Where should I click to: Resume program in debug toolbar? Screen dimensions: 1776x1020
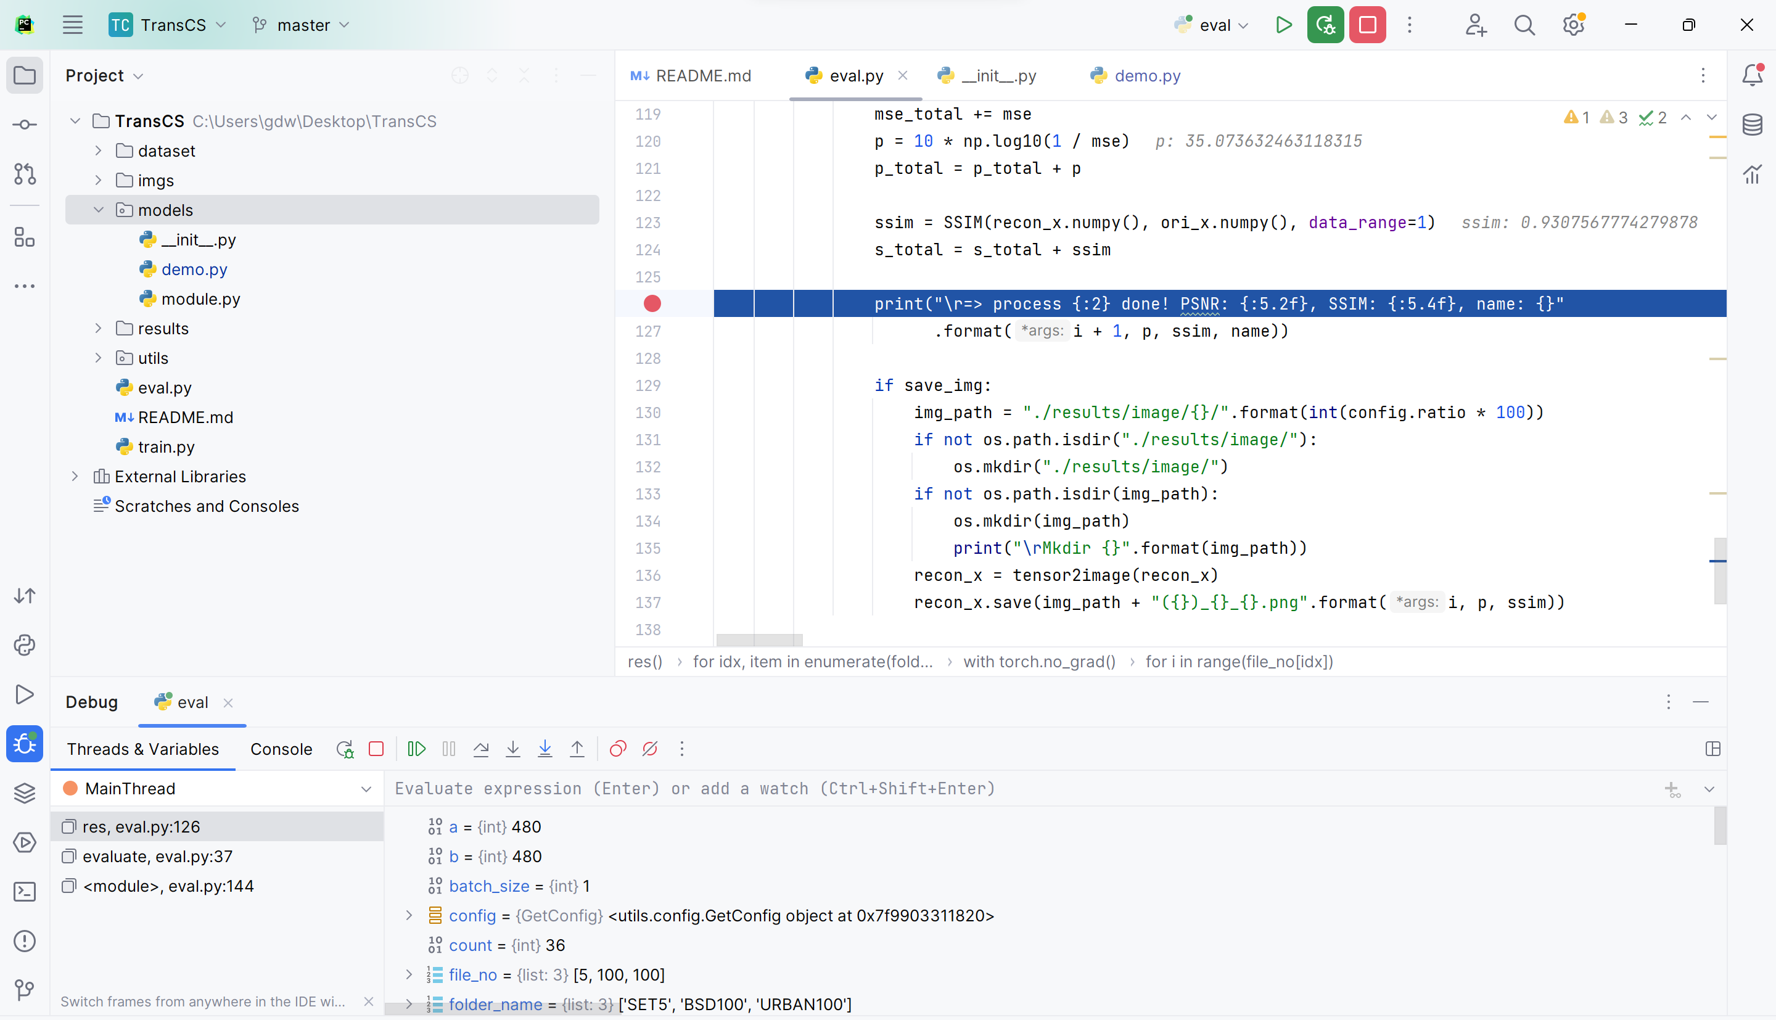(417, 749)
